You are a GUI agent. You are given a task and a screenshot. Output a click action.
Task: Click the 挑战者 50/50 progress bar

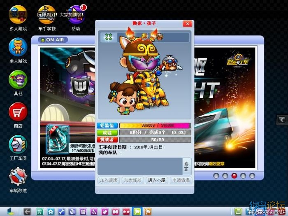[x=155, y=139]
